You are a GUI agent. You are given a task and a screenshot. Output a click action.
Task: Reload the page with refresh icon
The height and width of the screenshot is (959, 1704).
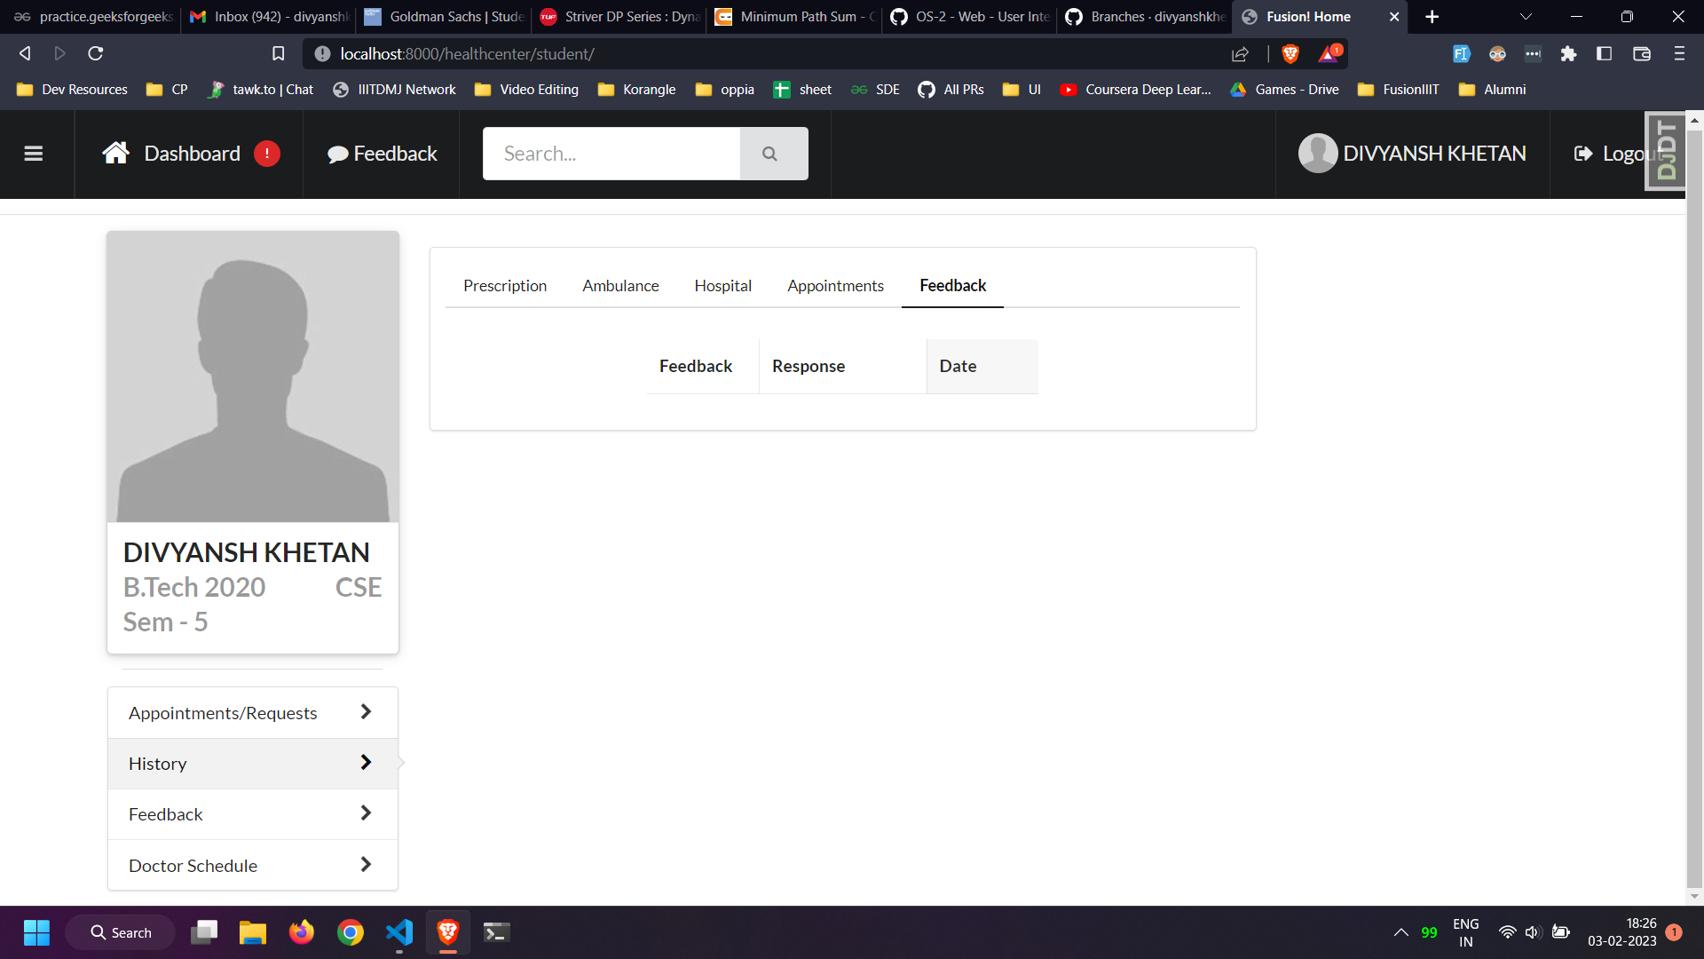pyautogui.click(x=96, y=54)
